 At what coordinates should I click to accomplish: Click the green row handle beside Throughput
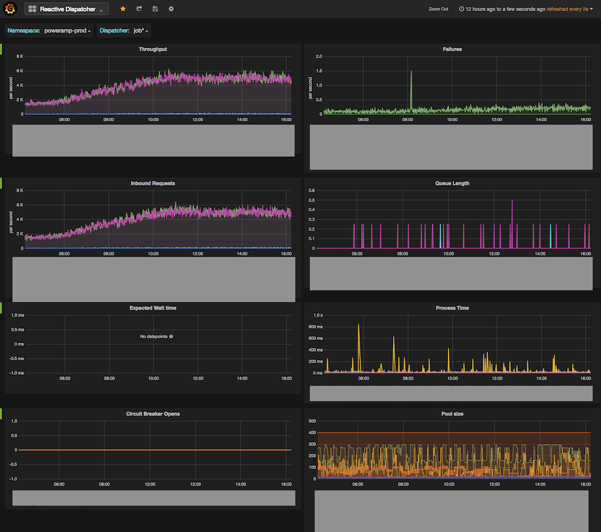tap(1, 49)
